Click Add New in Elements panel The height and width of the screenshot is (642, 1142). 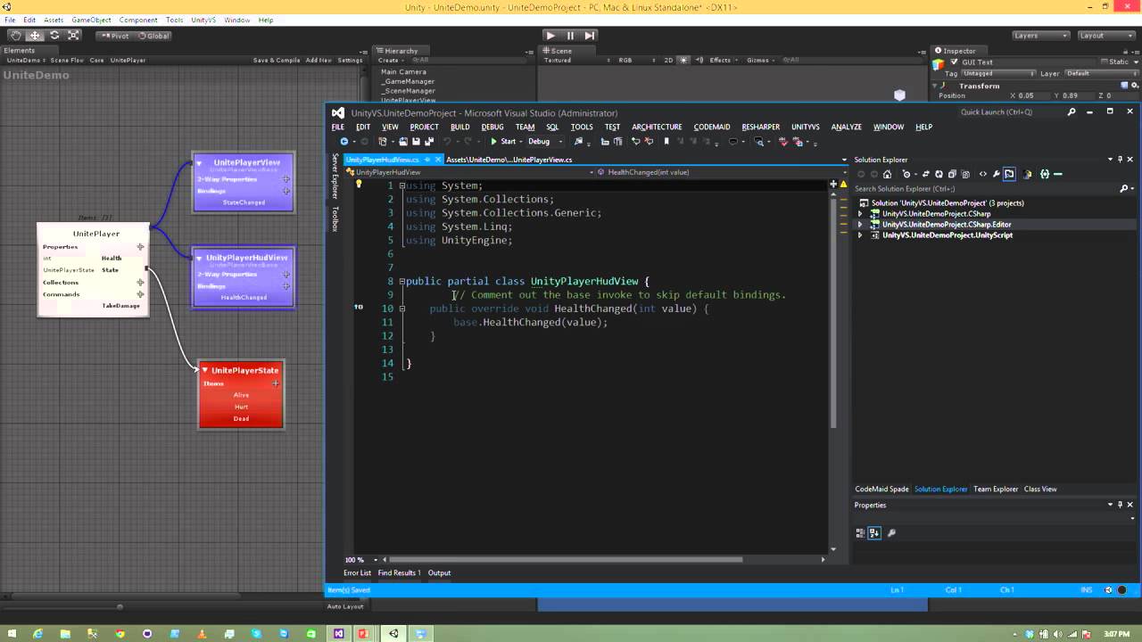[x=319, y=61]
